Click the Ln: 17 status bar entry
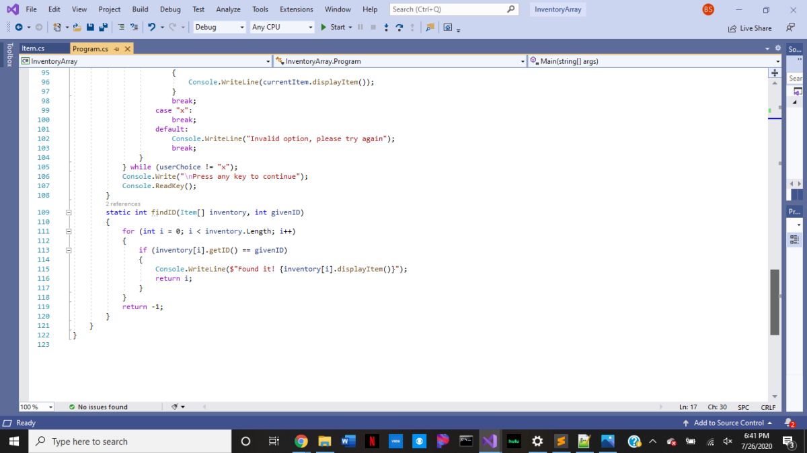The width and height of the screenshot is (807, 453). pyautogui.click(x=688, y=407)
